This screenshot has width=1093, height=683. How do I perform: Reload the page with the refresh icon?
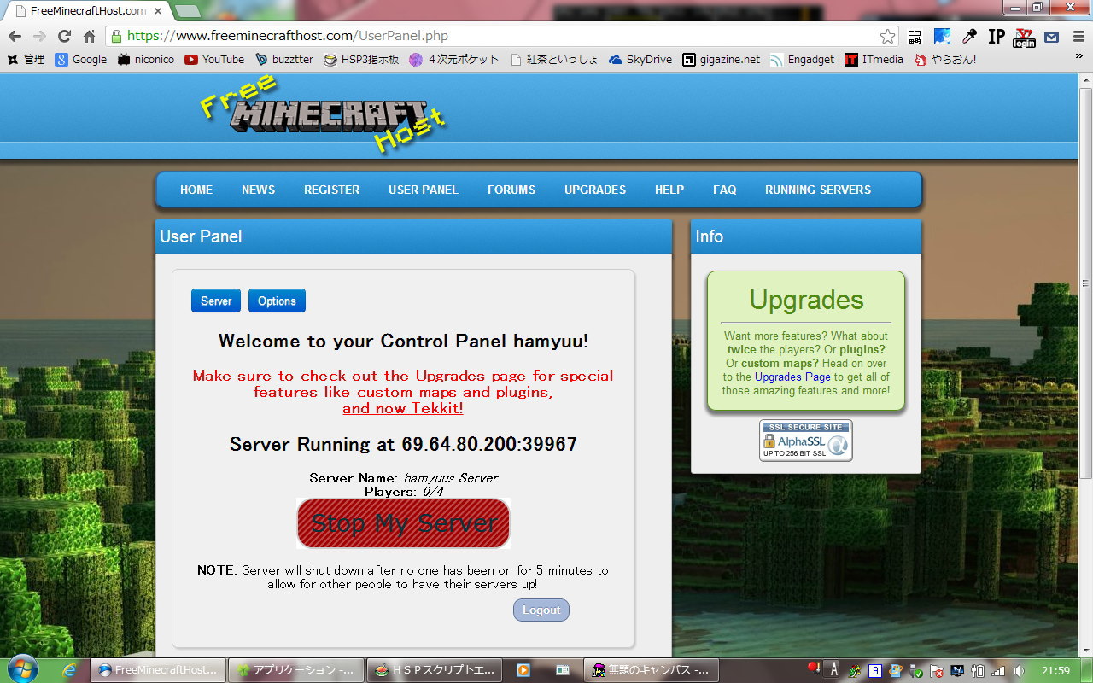[64, 36]
